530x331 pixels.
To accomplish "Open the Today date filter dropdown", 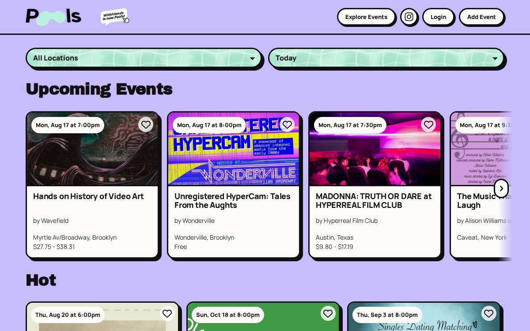I will click(x=386, y=58).
